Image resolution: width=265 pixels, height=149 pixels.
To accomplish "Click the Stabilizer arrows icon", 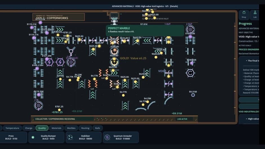I will click(70, 137).
